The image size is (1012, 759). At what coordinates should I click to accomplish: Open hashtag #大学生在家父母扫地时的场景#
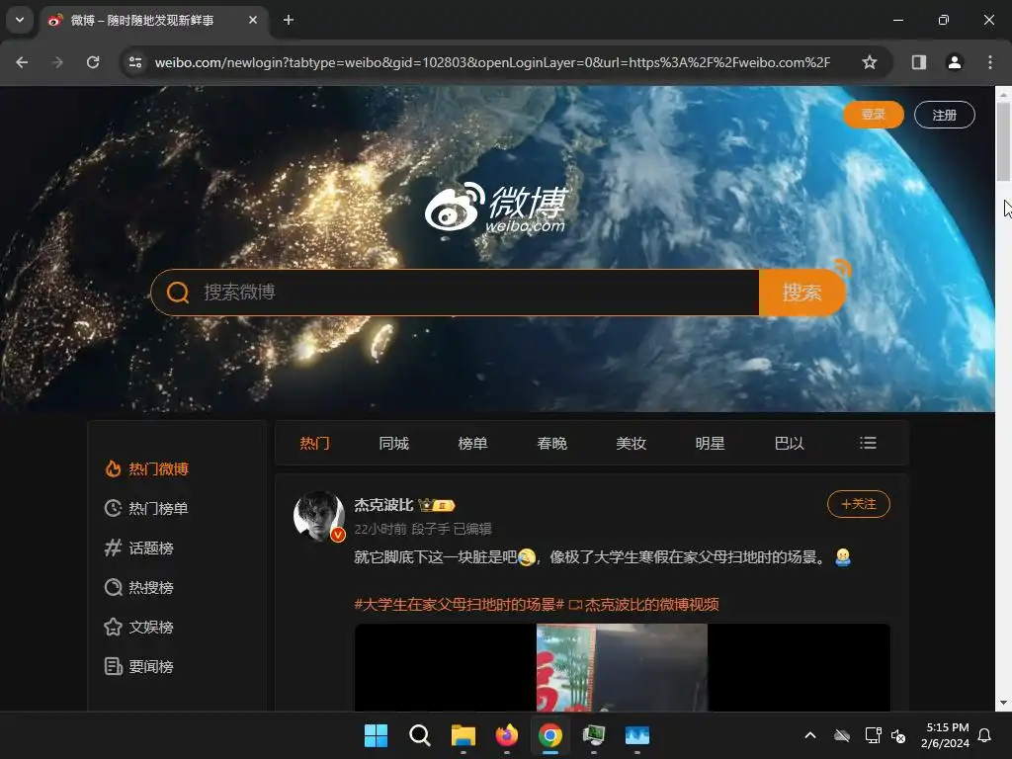[459, 604]
